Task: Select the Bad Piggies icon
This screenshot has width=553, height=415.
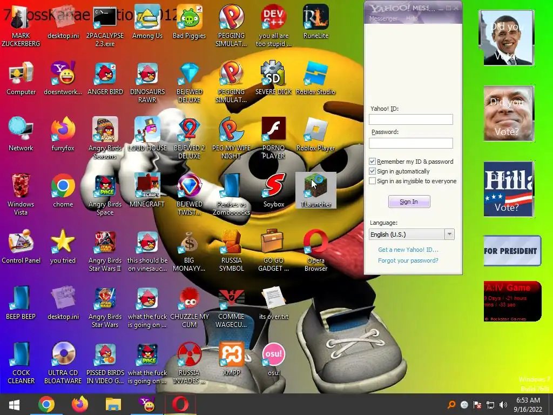Action: point(189,23)
